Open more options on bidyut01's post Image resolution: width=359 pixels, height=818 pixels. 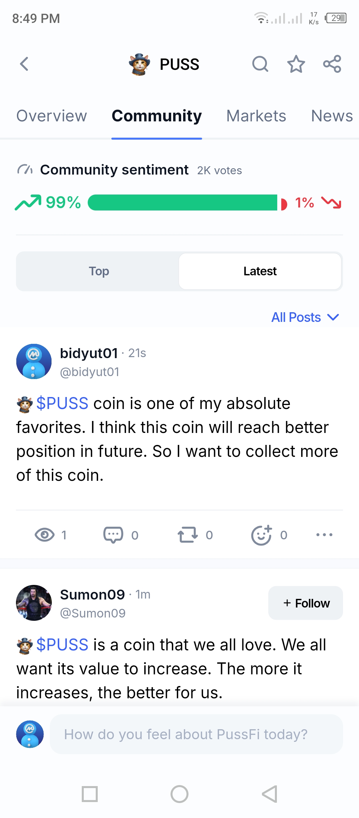point(324,535)
